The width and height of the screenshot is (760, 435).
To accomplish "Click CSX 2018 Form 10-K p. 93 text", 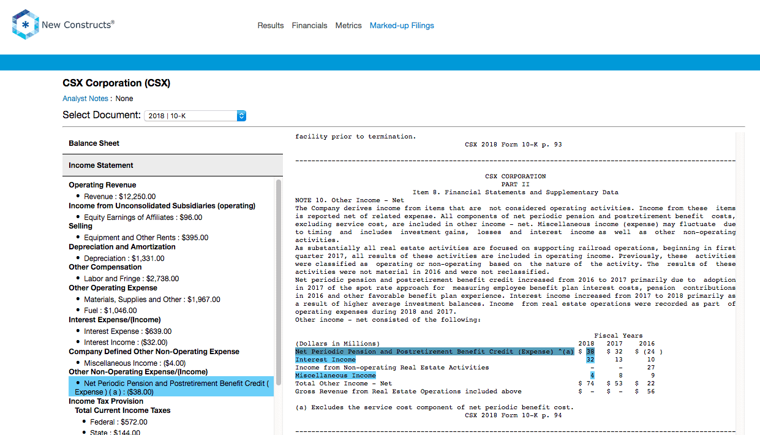I will click(x=513, y=145).
